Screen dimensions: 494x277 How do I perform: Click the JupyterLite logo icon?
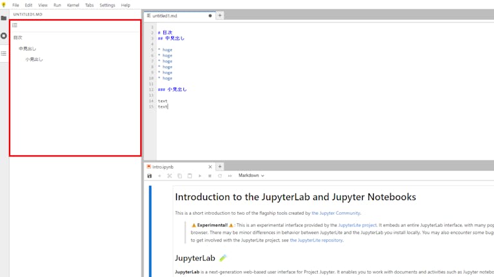[4, 4]
